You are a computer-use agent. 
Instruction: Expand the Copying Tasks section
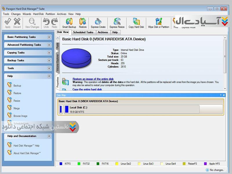(x=49, y=53)
